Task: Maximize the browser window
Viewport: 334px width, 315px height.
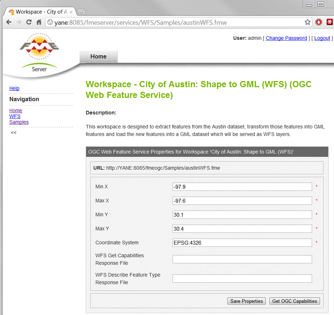Action: 321,4
